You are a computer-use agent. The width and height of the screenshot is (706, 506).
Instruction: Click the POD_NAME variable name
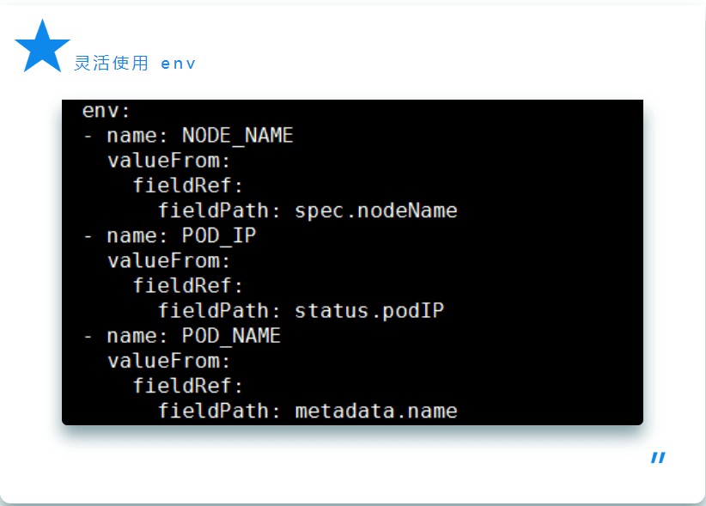231,336
